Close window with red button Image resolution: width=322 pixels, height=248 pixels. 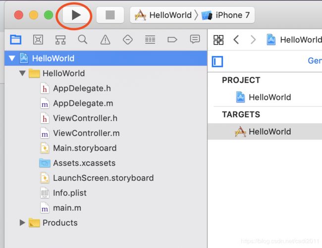(18, 15)
